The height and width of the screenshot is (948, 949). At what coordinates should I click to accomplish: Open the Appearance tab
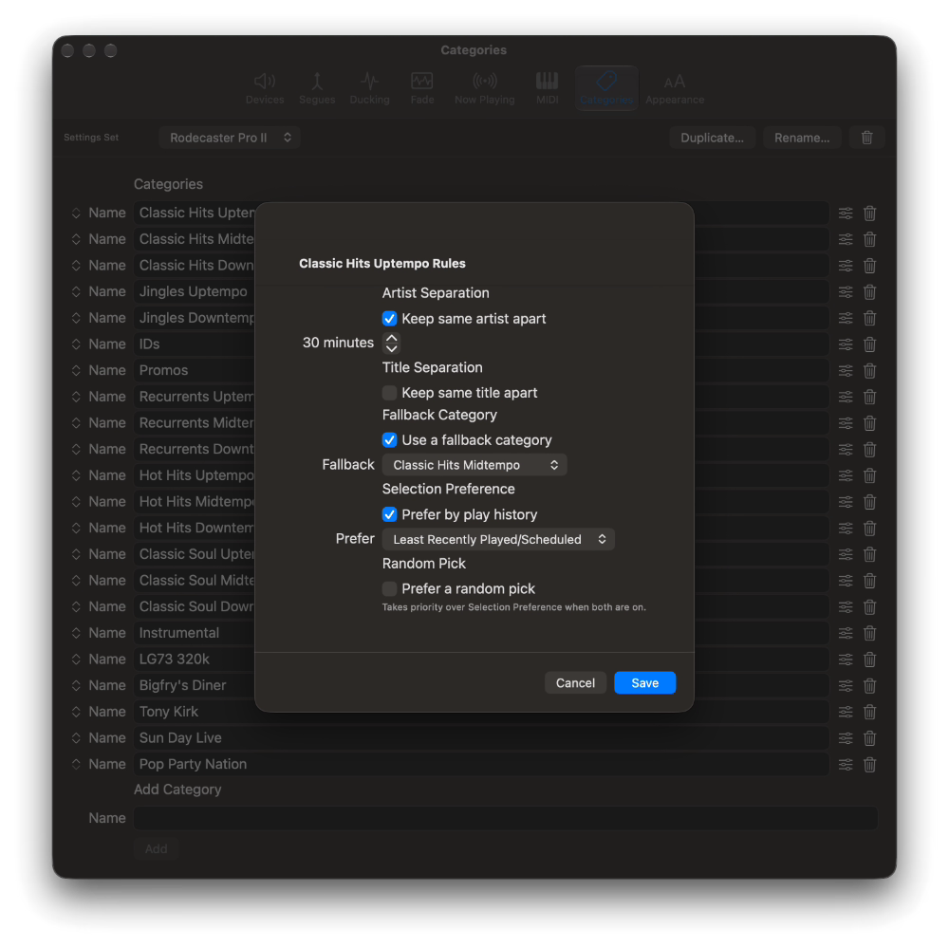point(674,88)
